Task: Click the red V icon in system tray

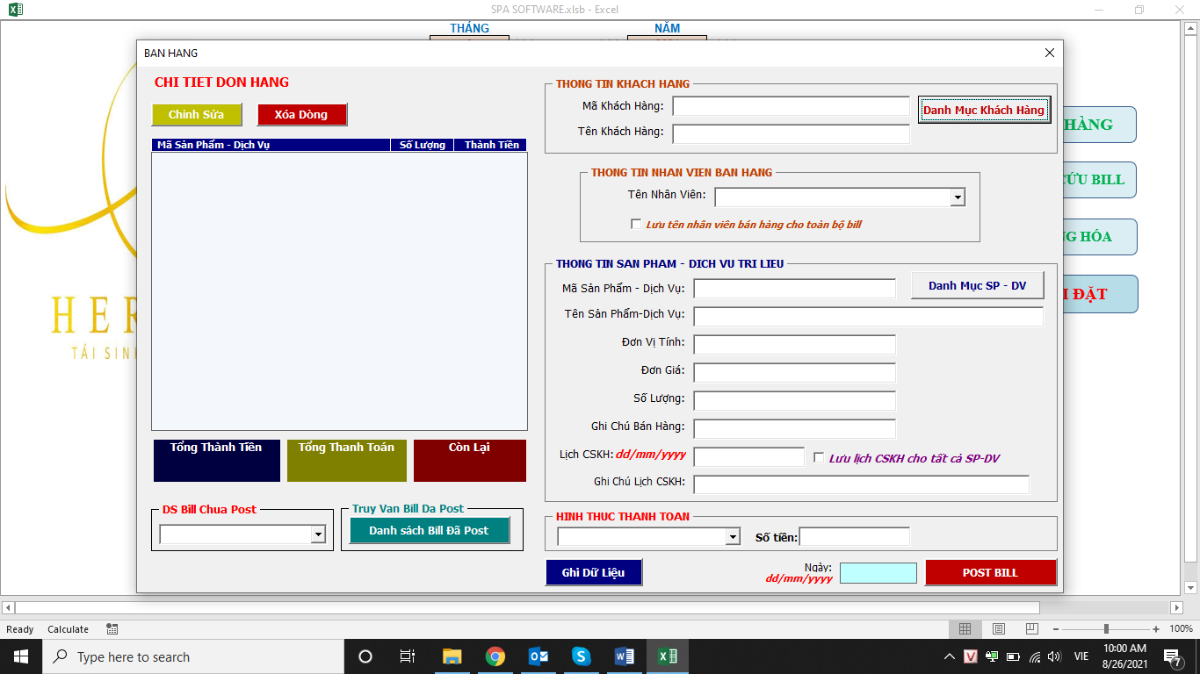Action: pos(971,656)
